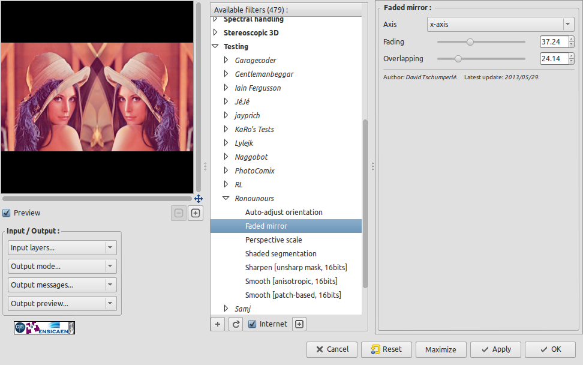Click the Cancel button
The image size is (583, 365).
click(332, 350)
